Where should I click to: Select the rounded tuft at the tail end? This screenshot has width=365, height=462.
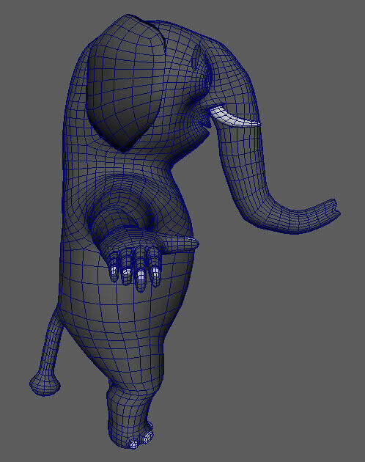coord(45,384)
